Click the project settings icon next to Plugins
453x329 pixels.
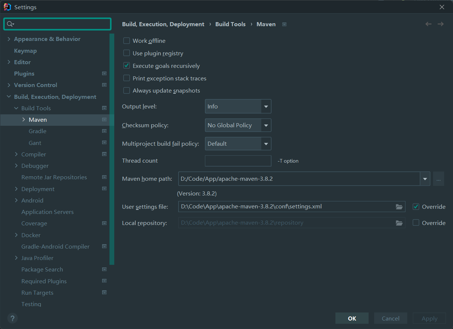[x=104, y=73]
